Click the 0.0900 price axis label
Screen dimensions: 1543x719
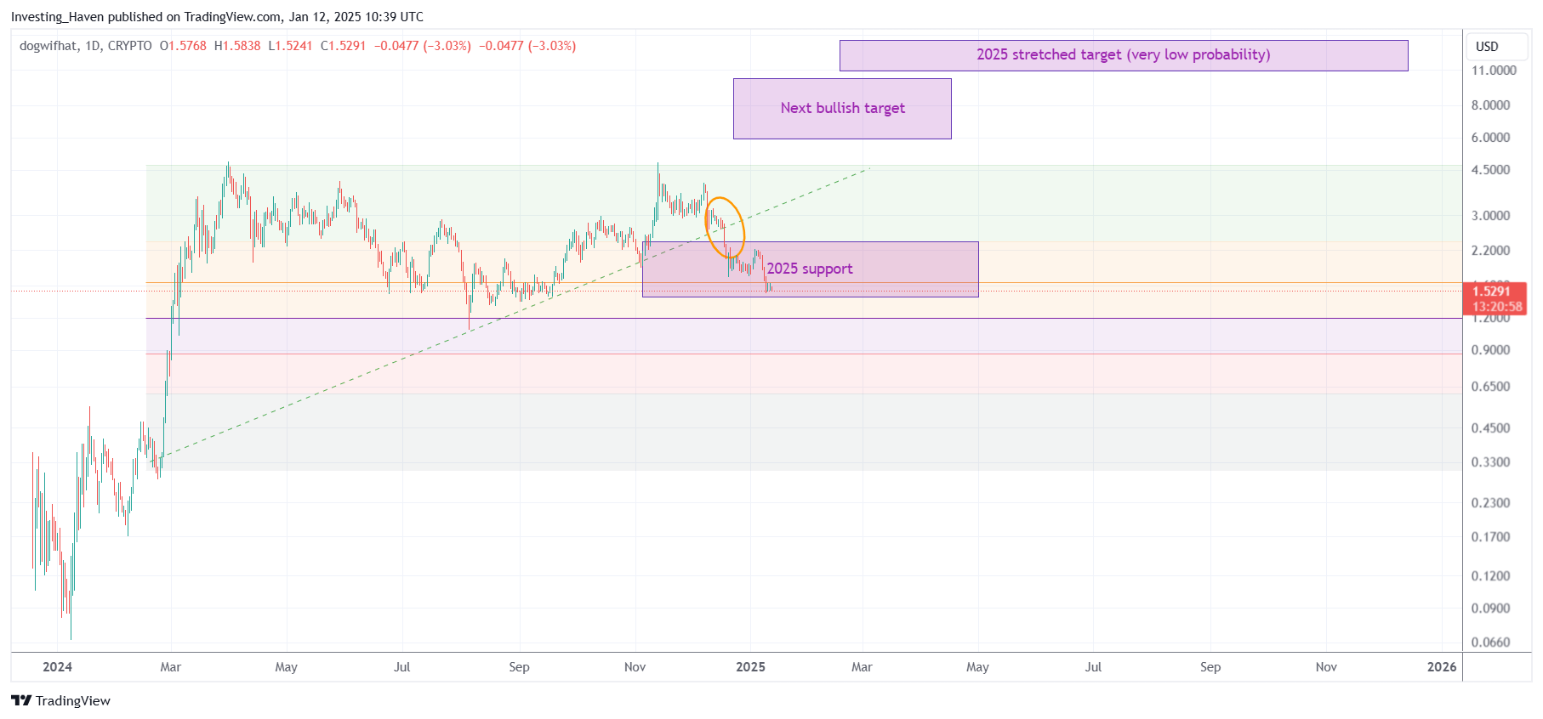click(1491, 609)
